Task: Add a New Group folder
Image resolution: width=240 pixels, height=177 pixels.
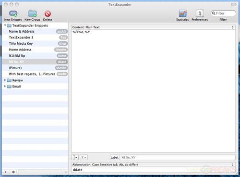Action: (x=32, y=15)
